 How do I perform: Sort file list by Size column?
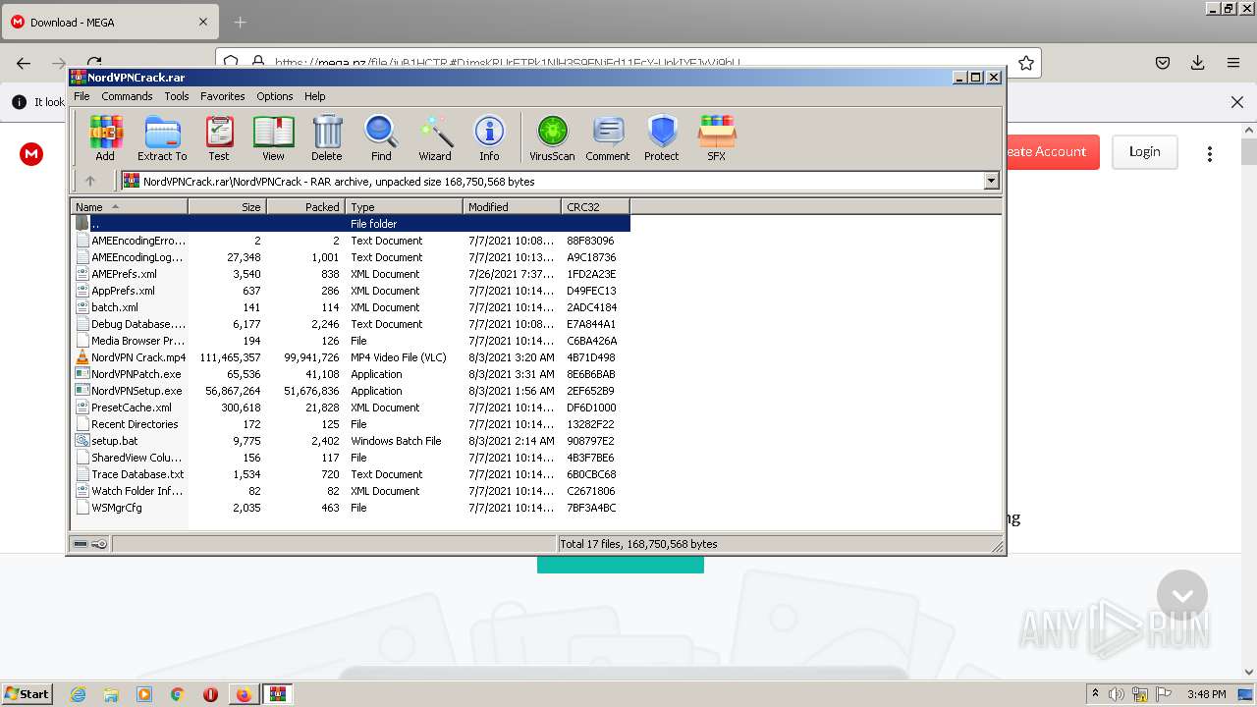tap(227, 207)
